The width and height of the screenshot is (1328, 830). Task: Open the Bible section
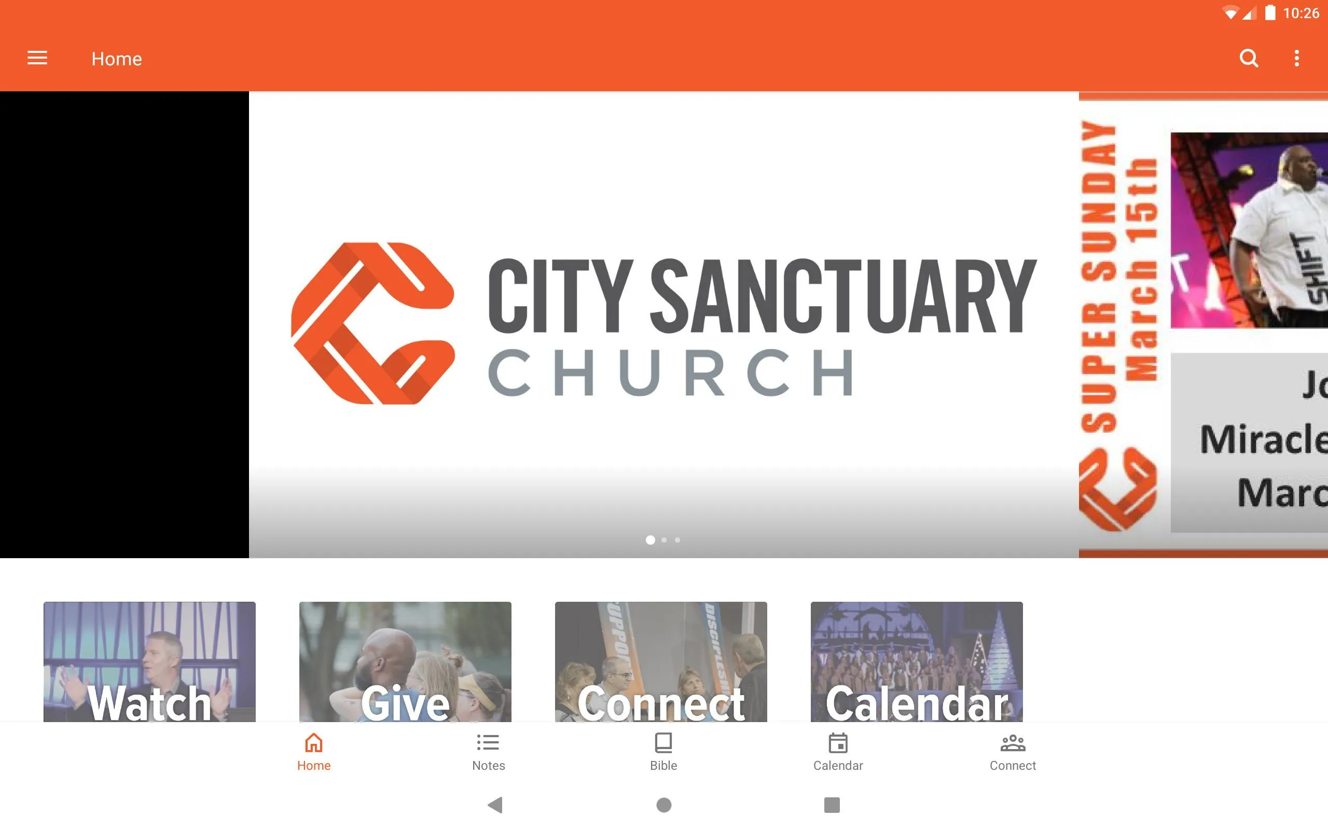(x=662, y=752)
